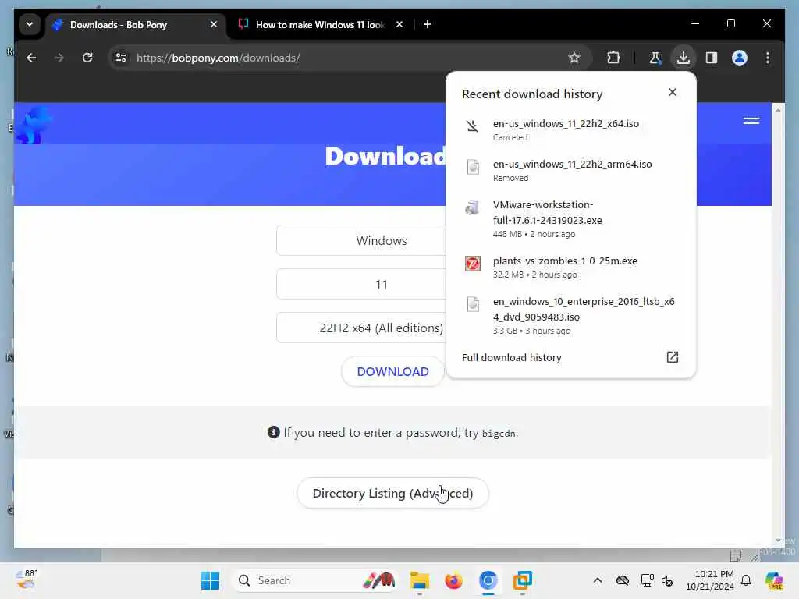Click the DOWNLOAD button
Viewport: 799px width, 599px height.
(x=393, y=371)
